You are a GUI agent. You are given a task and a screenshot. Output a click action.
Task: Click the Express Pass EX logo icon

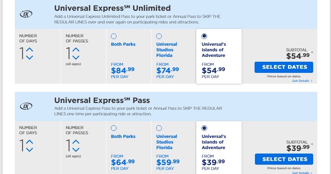pyautogui.click(x=26, y=106)
